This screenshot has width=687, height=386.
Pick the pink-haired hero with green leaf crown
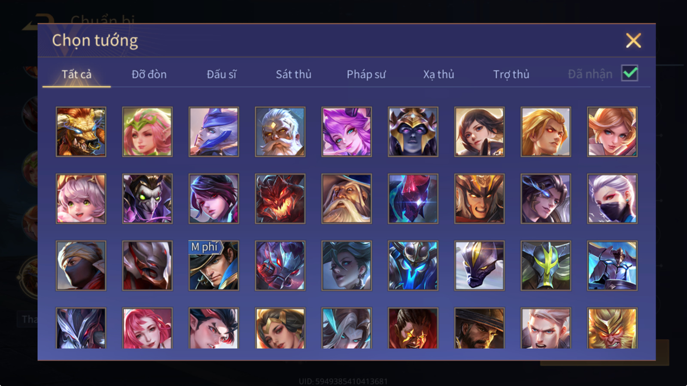point(147,132)
